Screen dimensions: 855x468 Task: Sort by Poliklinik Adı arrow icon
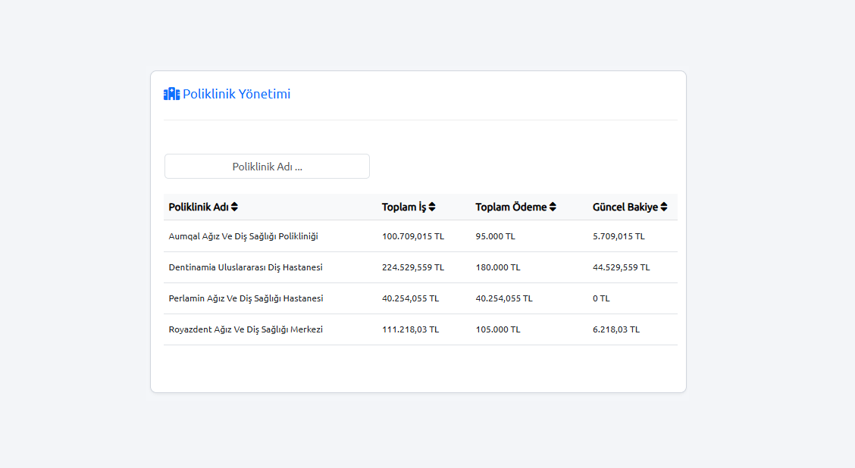pos(234,207)
